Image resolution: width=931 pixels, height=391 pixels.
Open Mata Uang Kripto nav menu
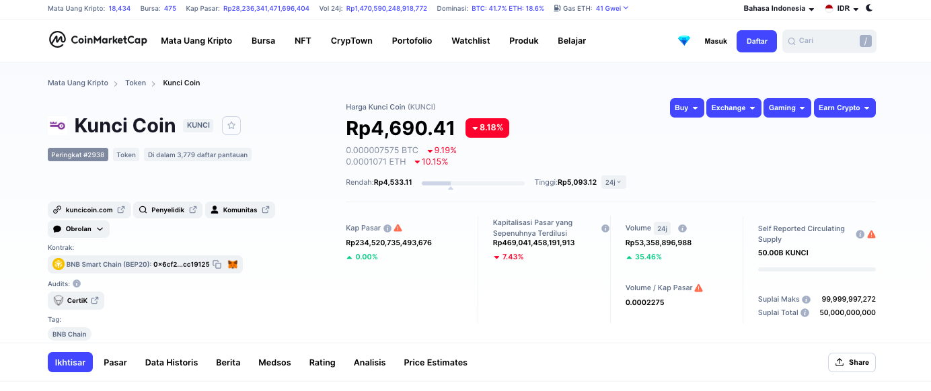(196, 41)
